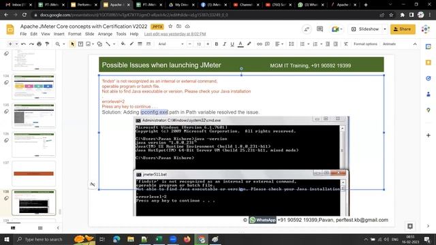436x245 pixels.
Task: Open the bulleted list dropdown arrow
Action: (x=309, y=44)
